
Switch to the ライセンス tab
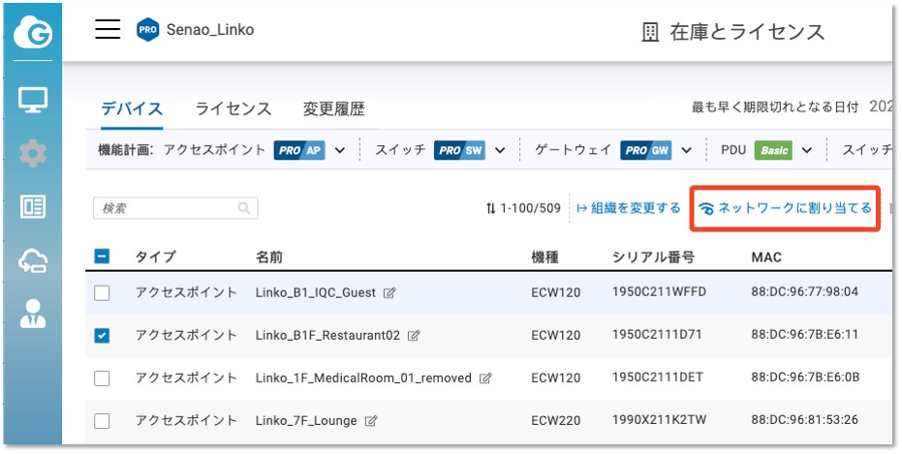pyautogui.click(x=233, y=109)
